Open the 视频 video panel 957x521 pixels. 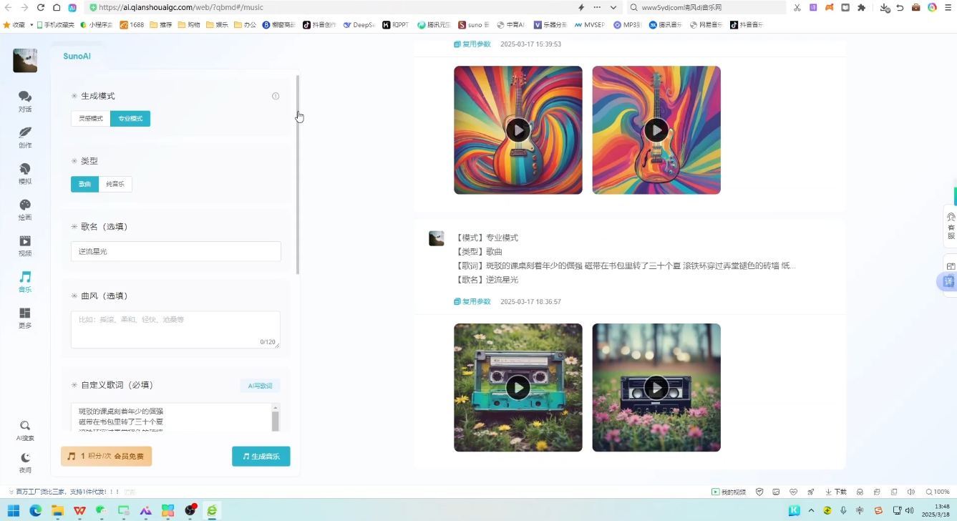click(24, 245)
